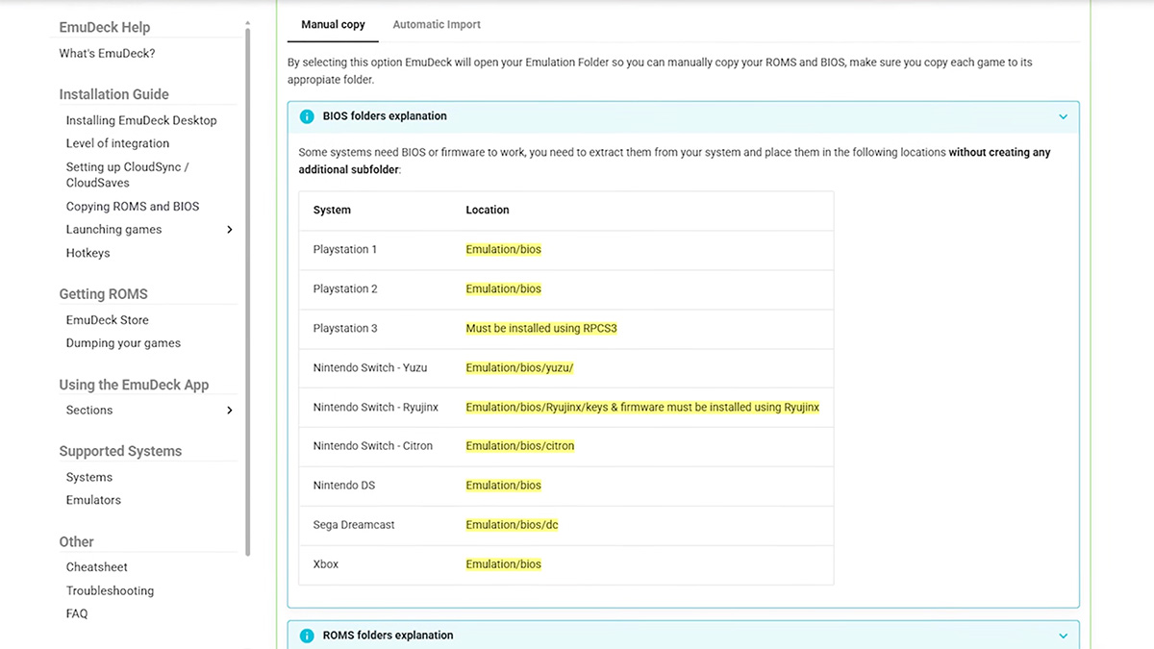Expand the ROMS folders explanation chevron

1063,636
